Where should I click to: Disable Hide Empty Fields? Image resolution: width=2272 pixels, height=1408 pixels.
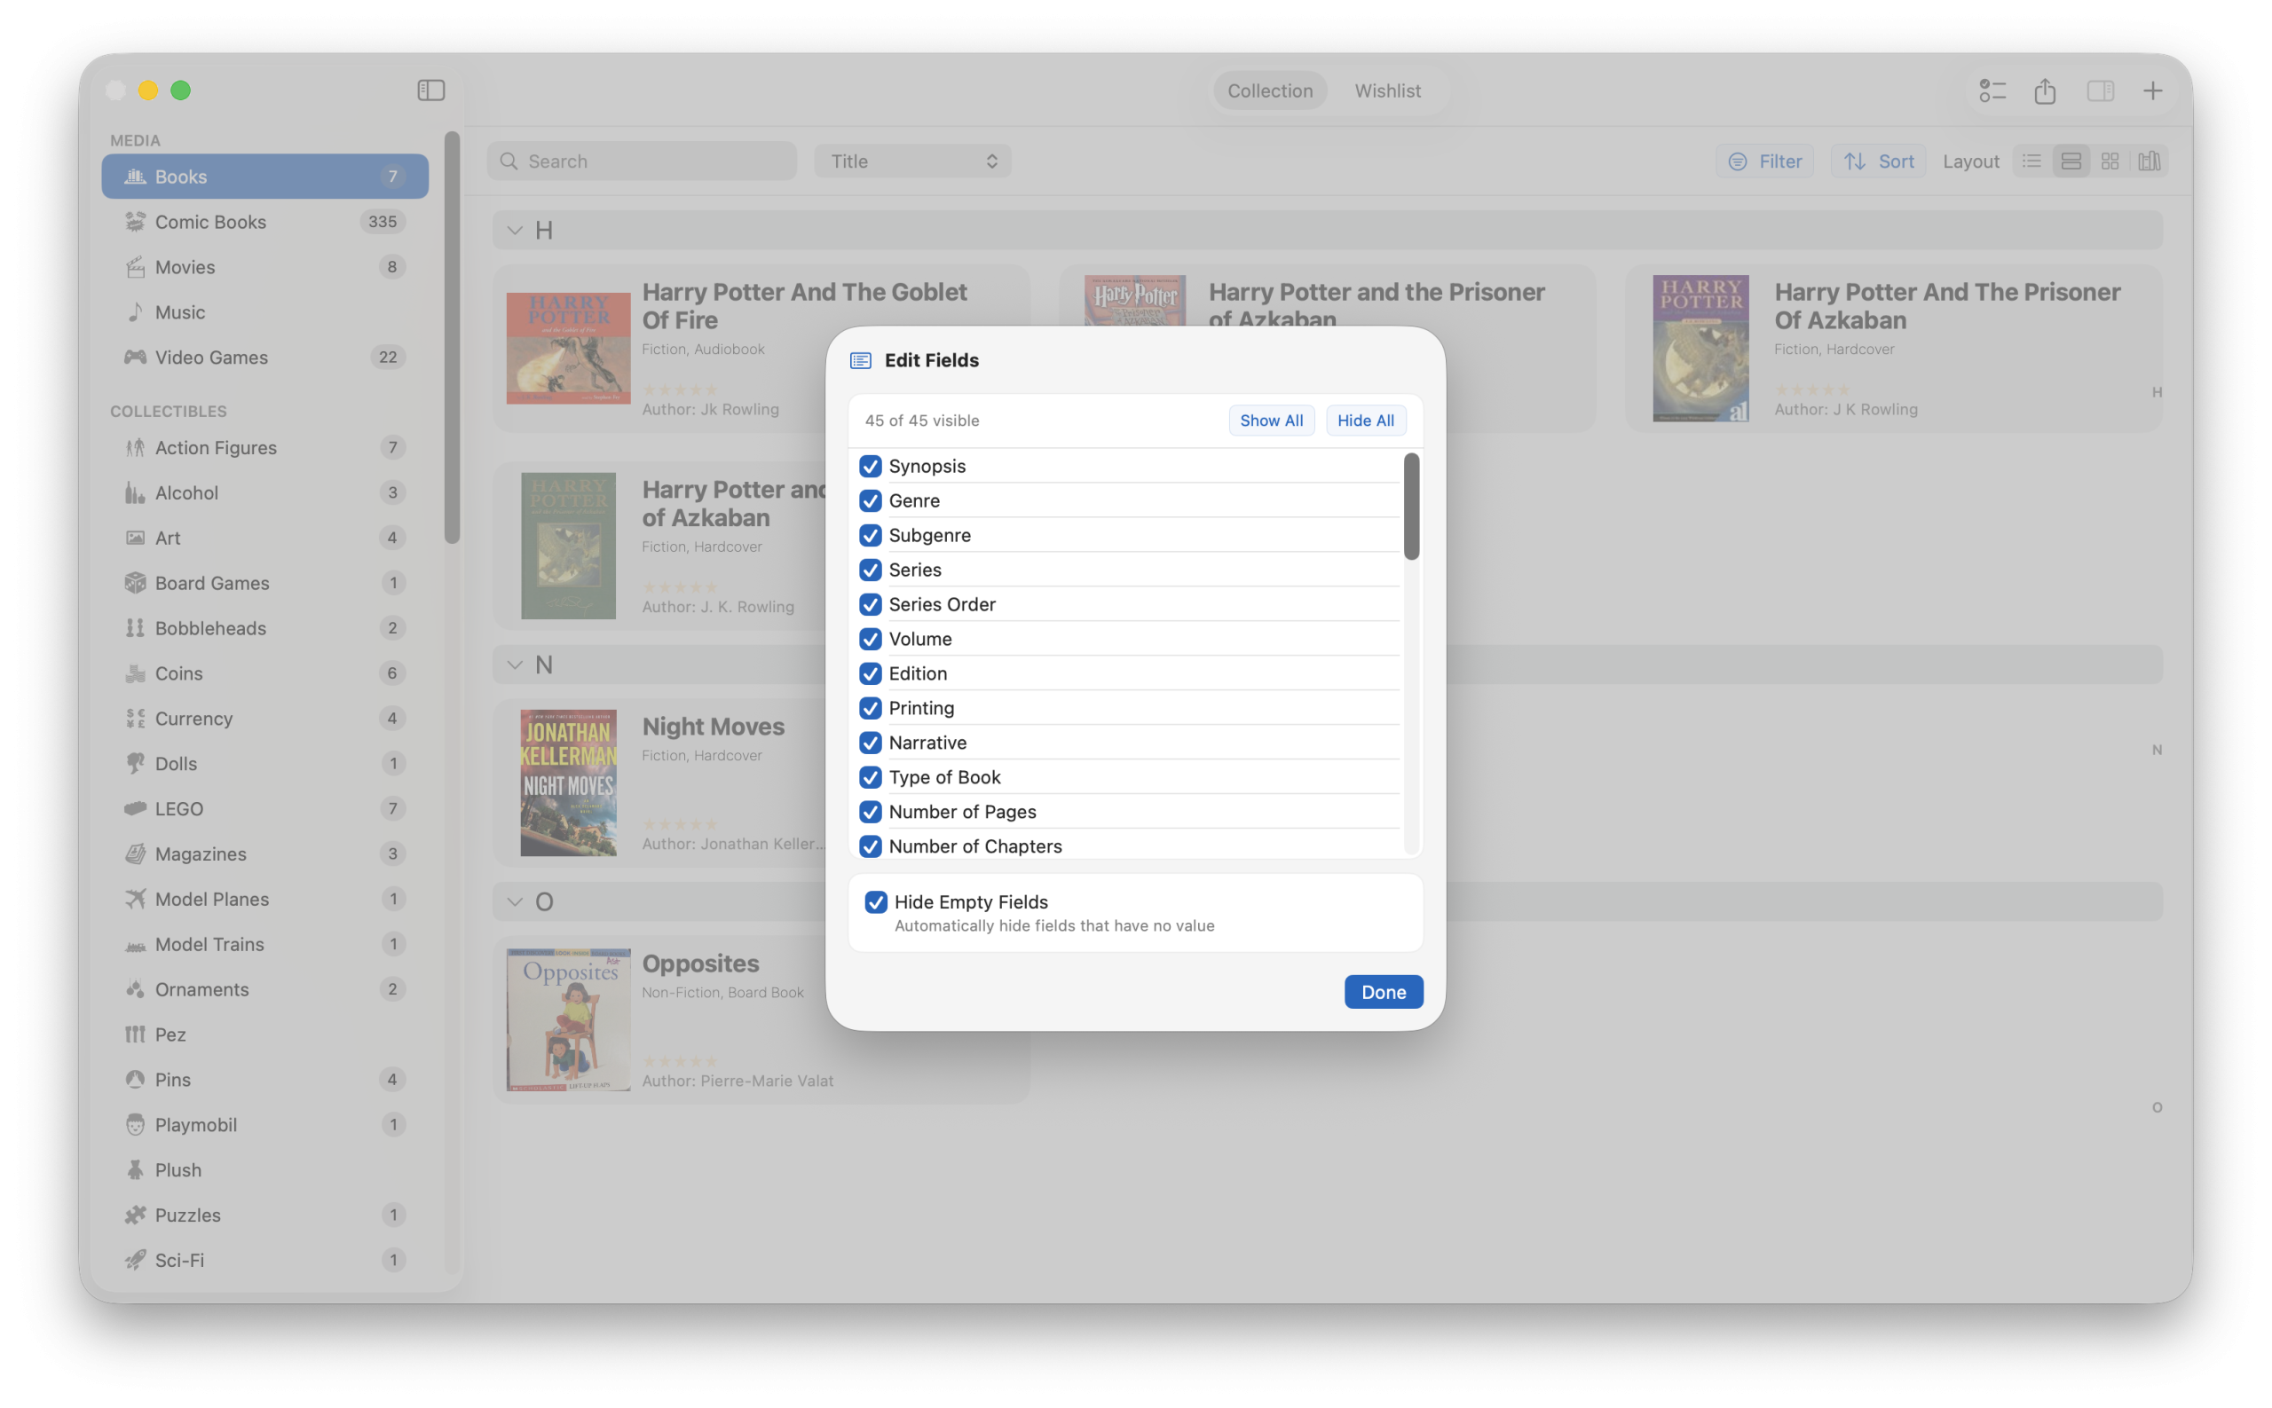876,901
